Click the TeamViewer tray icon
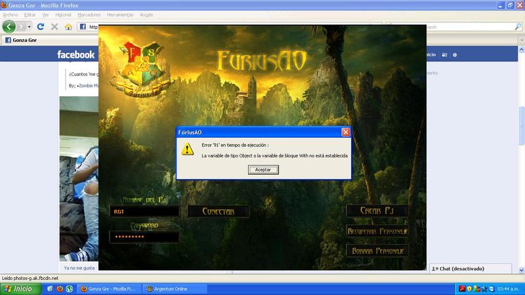The width and height of the screenshot is (525, 295). [x=492, y=288]
